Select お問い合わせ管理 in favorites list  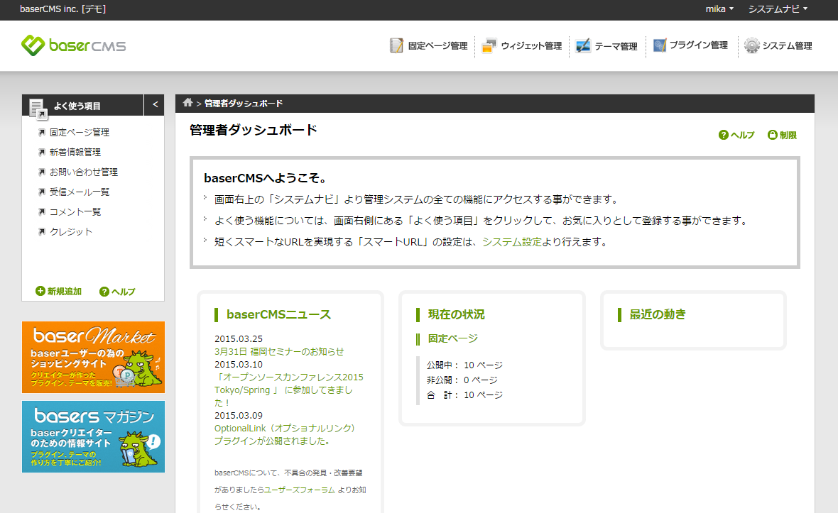[83, 172]
